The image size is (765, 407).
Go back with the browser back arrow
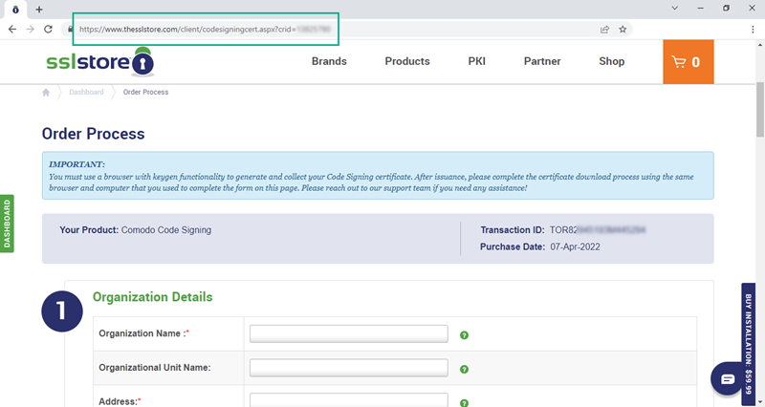(12, 30)
